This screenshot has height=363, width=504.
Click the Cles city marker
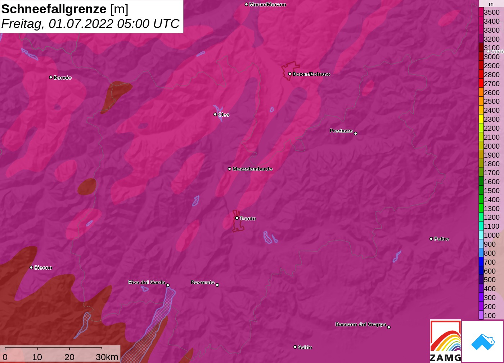(215, 114)
